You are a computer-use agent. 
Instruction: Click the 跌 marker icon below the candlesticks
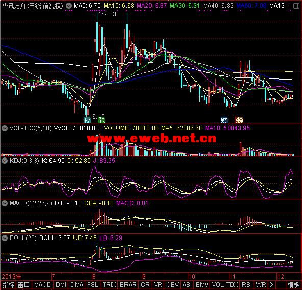(x=102, y=120)
